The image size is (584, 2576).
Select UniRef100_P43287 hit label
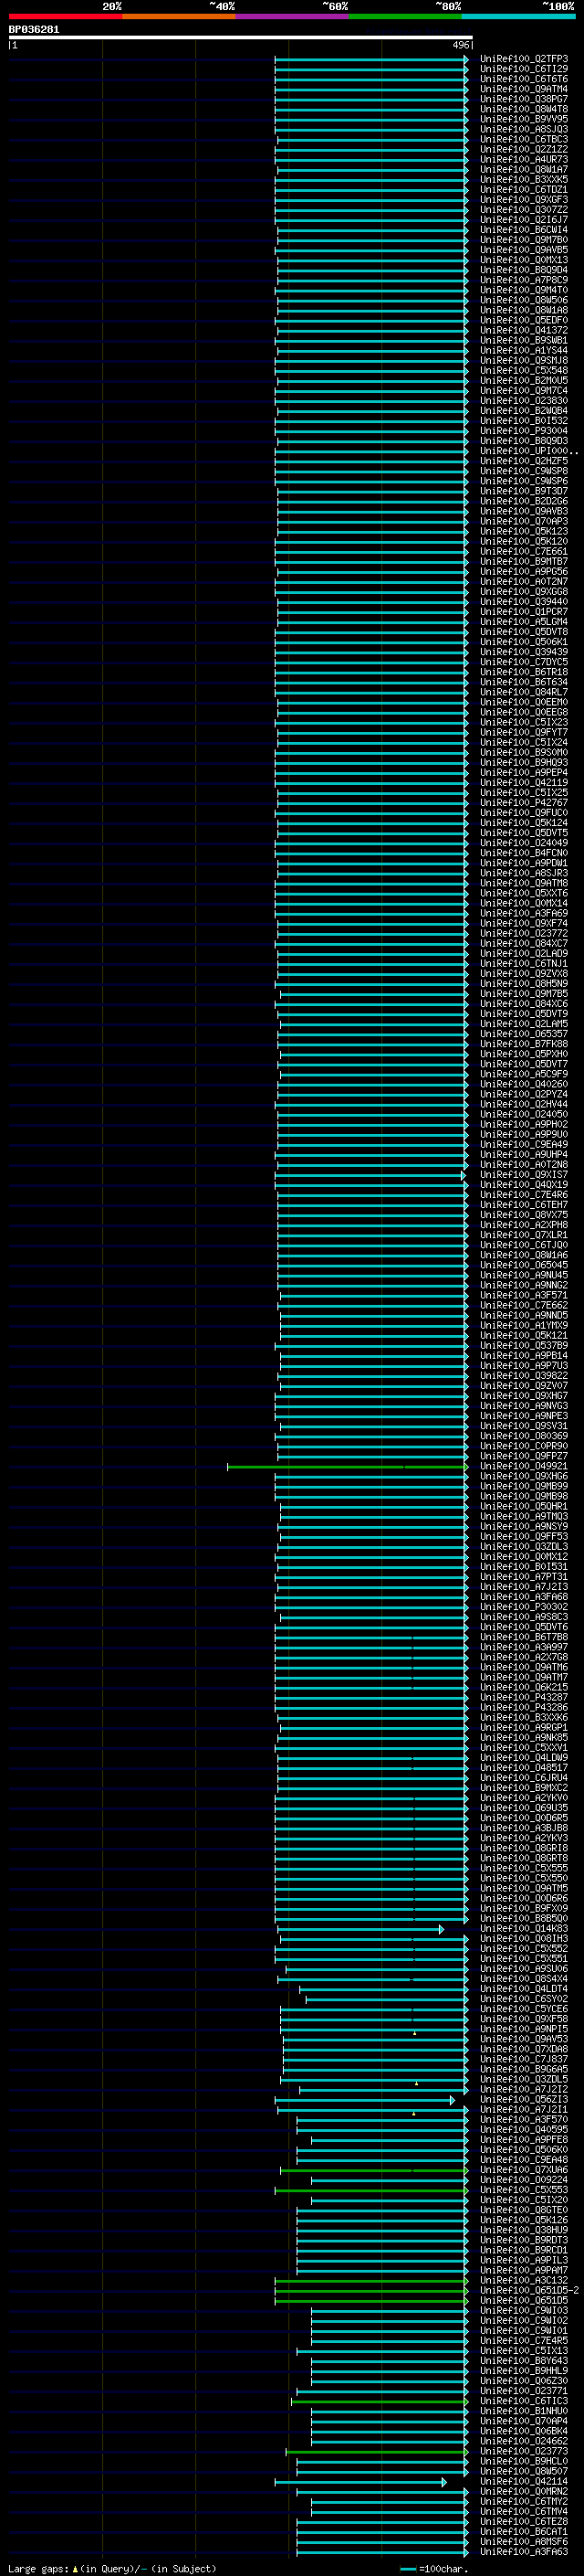tap(523, 1697)
